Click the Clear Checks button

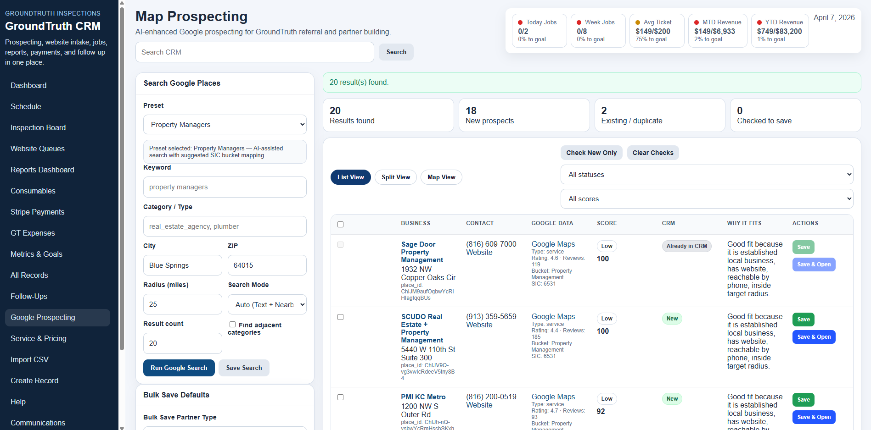pyautogui.click(x=653, y=153)
